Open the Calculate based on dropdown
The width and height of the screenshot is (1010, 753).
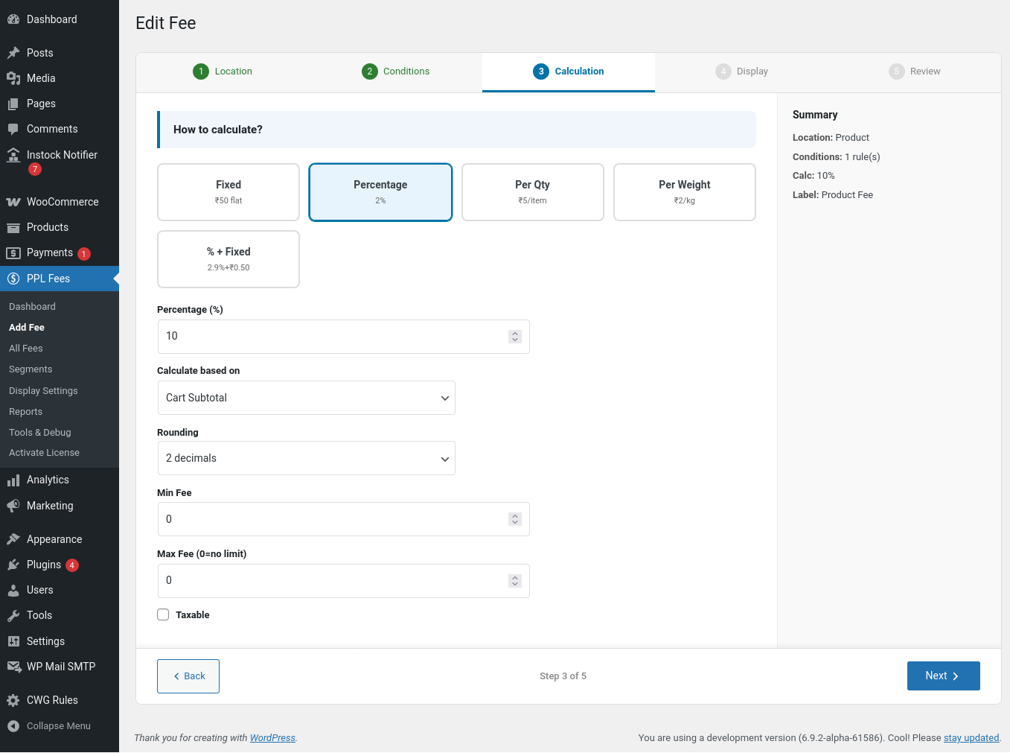306,398
